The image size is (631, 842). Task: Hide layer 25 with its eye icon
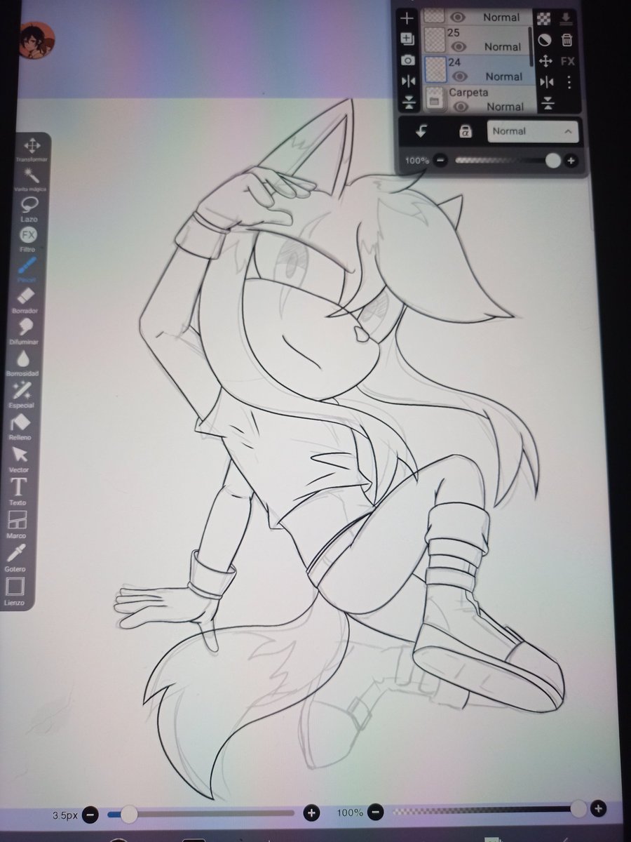459,46
